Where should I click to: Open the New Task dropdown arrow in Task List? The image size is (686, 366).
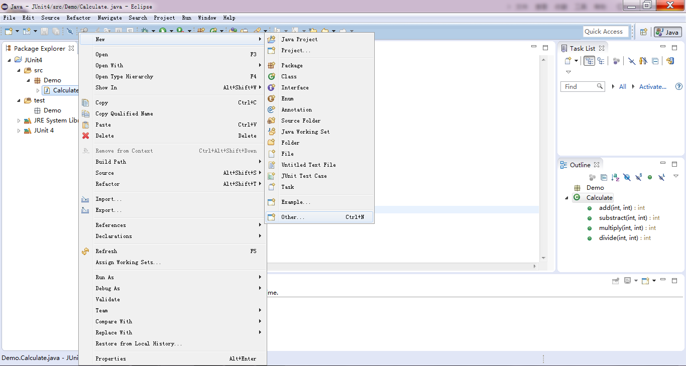pyautogui.click(x=576, y=61)
